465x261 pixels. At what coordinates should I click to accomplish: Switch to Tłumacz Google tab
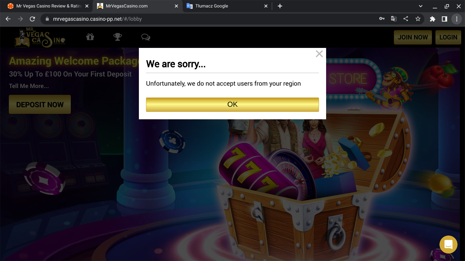point(225,6)
